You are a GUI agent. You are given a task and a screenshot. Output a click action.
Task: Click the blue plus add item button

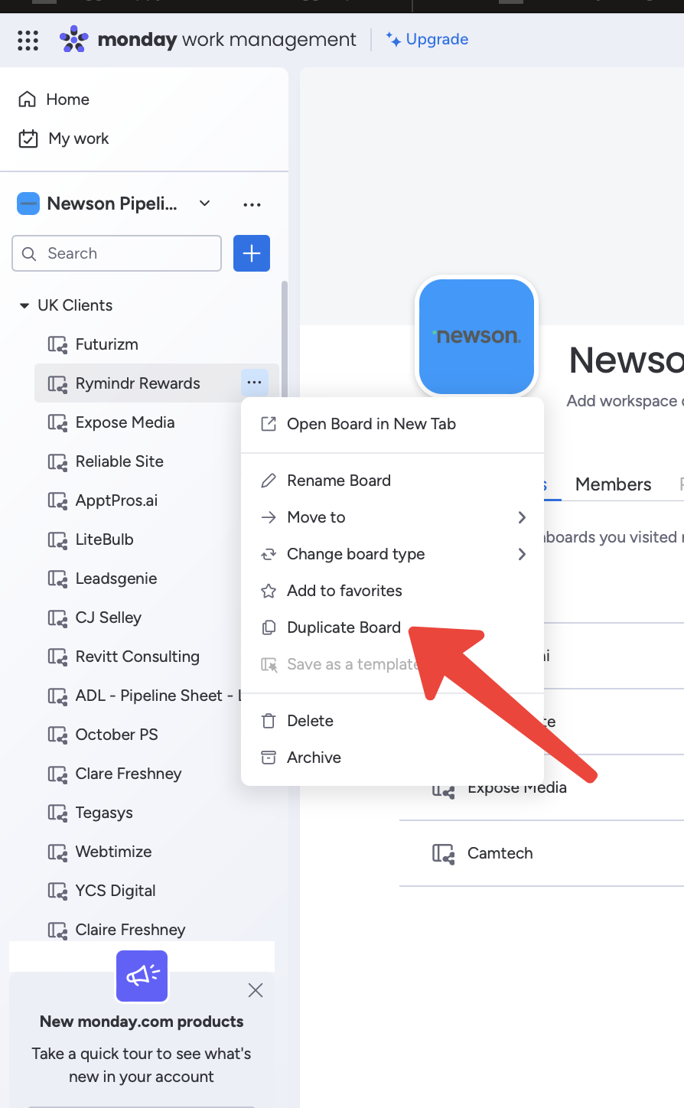pyautogui.click(x=252, y=253)
